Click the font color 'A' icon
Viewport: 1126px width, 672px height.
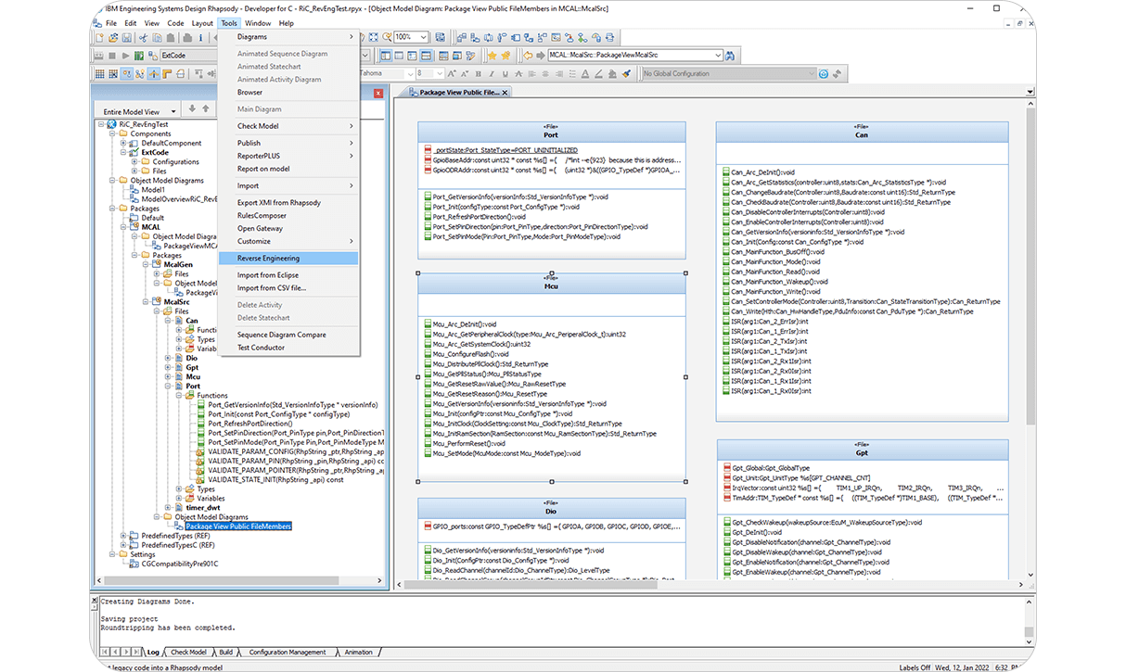584,74
